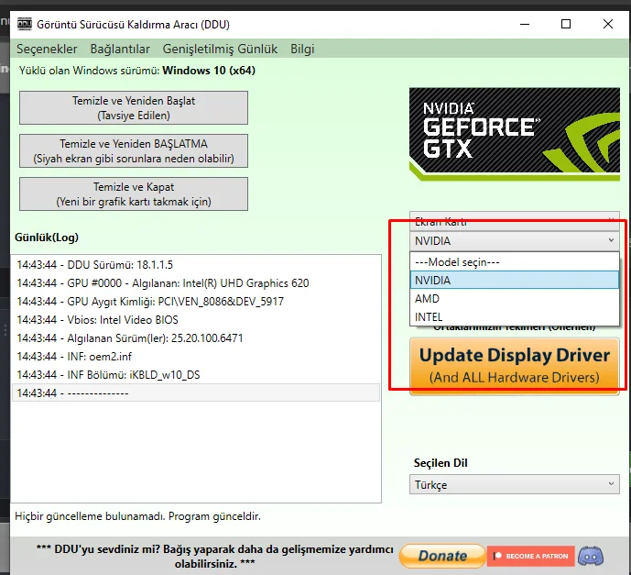631x575 pixels.
Task: Click status text Hiçbir güncelleme bulunamadı
Action: pyautogui.click(x=137, y=516)
